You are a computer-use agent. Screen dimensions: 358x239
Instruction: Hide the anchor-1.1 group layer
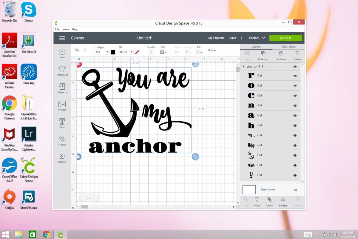pos(295,67)
